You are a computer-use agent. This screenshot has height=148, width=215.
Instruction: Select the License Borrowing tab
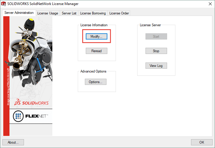click(x=93, y=13)
